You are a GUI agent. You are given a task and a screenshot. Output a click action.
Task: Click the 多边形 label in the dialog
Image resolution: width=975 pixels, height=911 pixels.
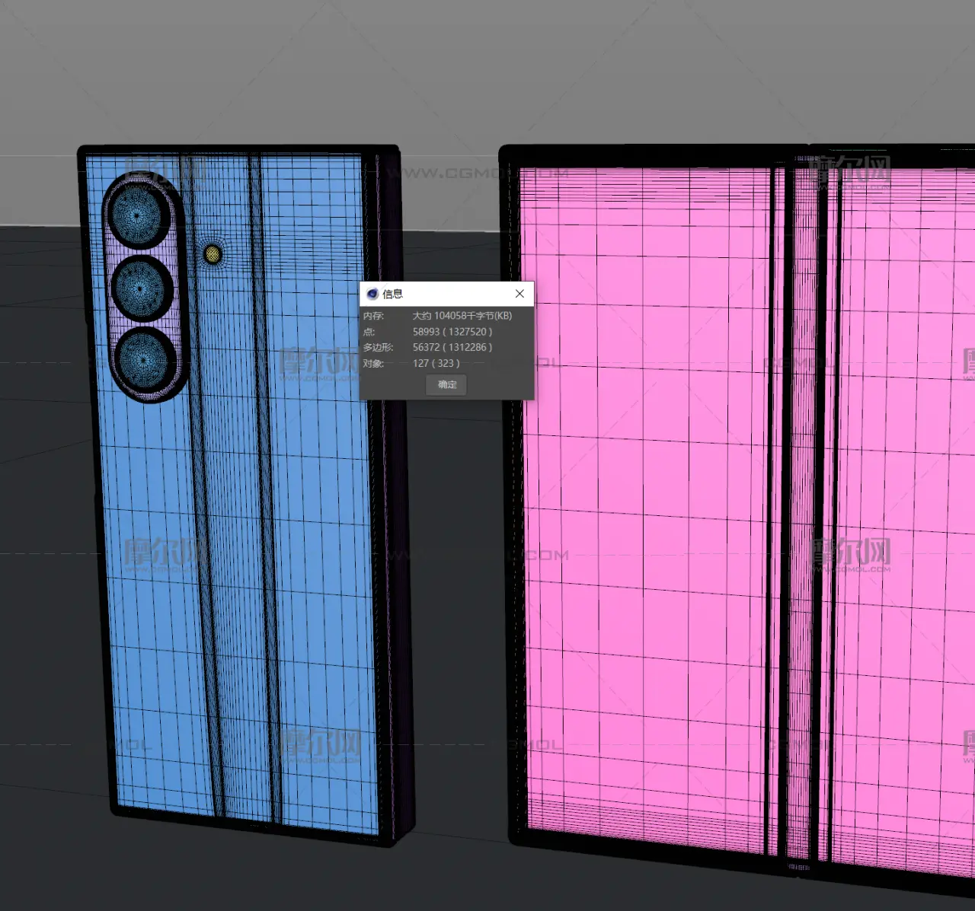[x=378, y=347]
